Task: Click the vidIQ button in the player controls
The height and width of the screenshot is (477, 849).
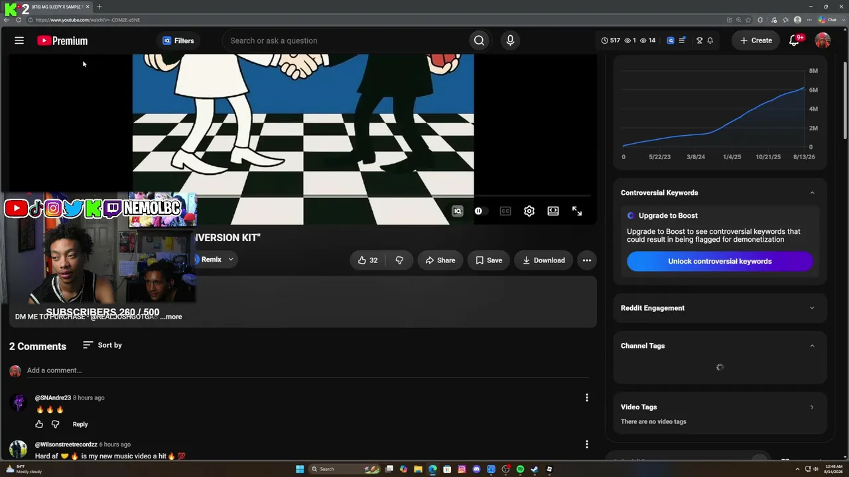Action: point(457,211)
